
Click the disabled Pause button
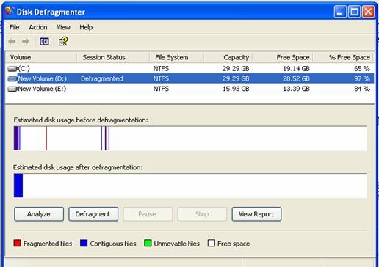point(148,214)
